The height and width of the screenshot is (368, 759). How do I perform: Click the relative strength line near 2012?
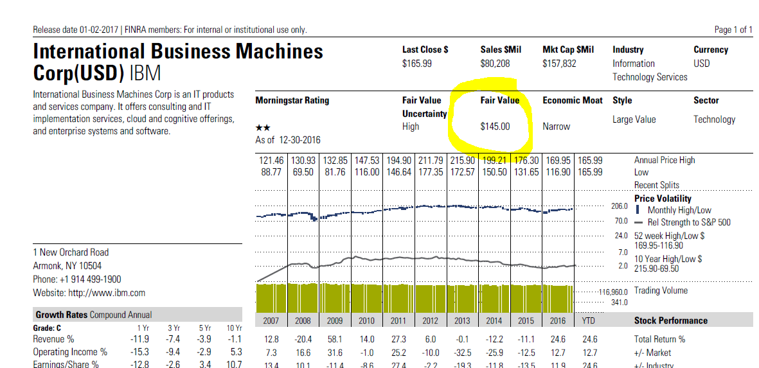(x=431, y=258)
